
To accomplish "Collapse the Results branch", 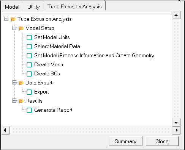I will click(14, 101).
